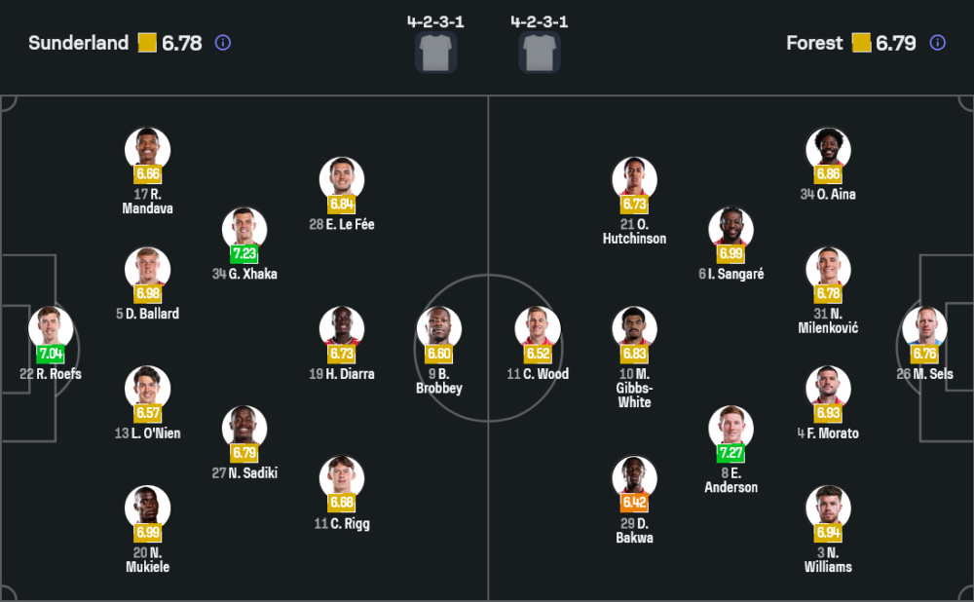Screen dimensions: 974x602
Task: Click N. Mukiele's player photo
Action: (x=147, y=507)
